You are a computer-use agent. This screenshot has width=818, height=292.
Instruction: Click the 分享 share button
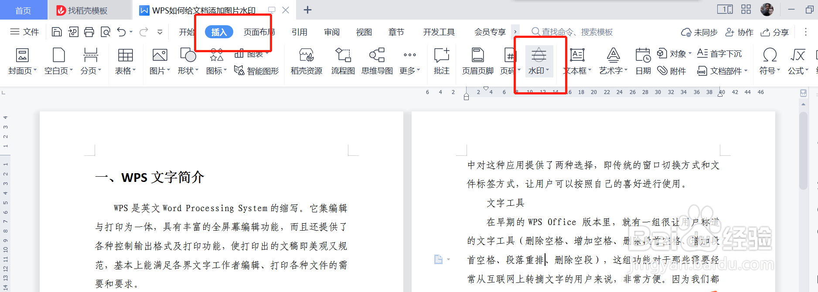pyautogui.click(x=774, y=32)
